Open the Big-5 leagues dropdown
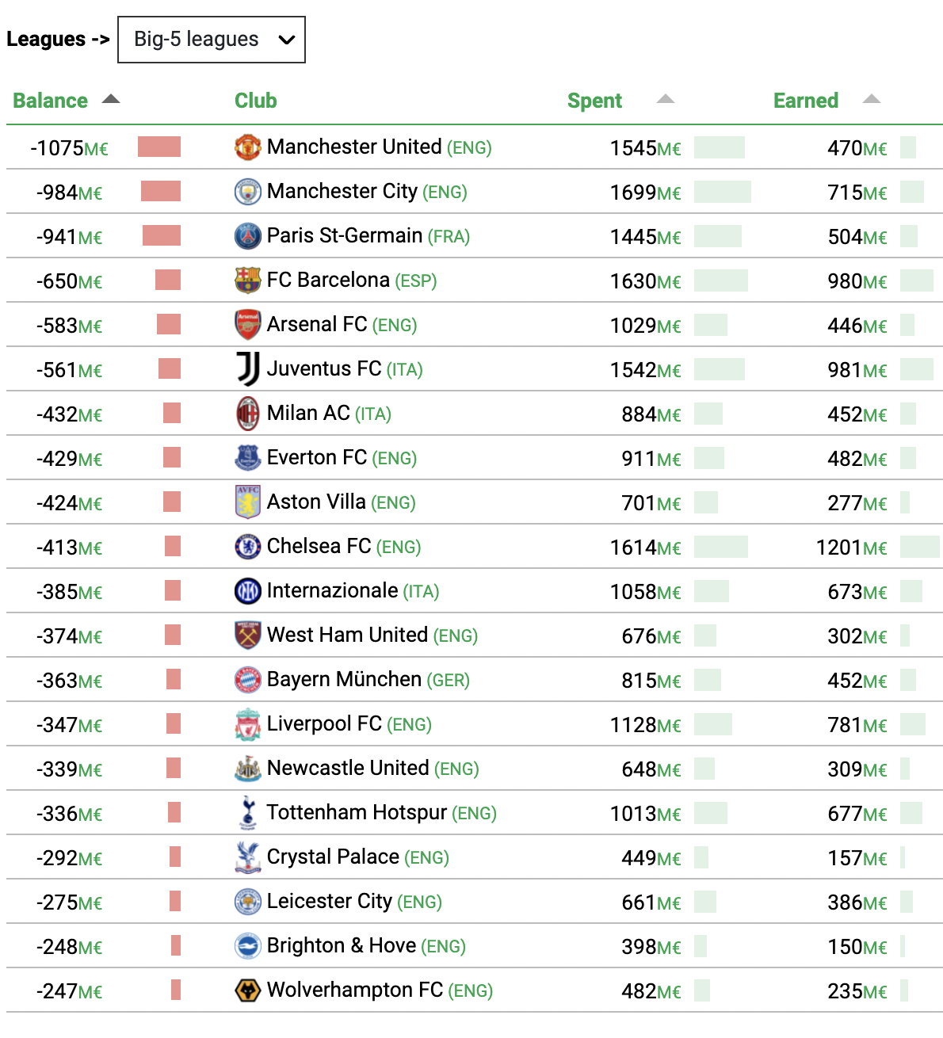The image size is (943, 1038). 212,40
